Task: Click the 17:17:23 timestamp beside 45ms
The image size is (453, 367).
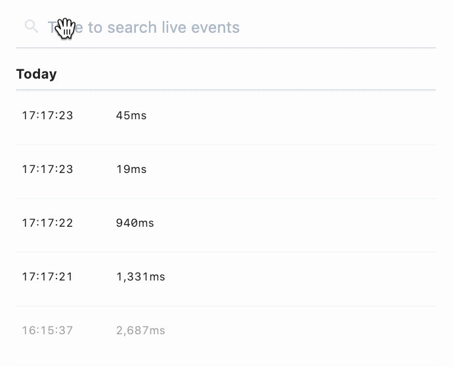Action: click(x=47, y=116)
